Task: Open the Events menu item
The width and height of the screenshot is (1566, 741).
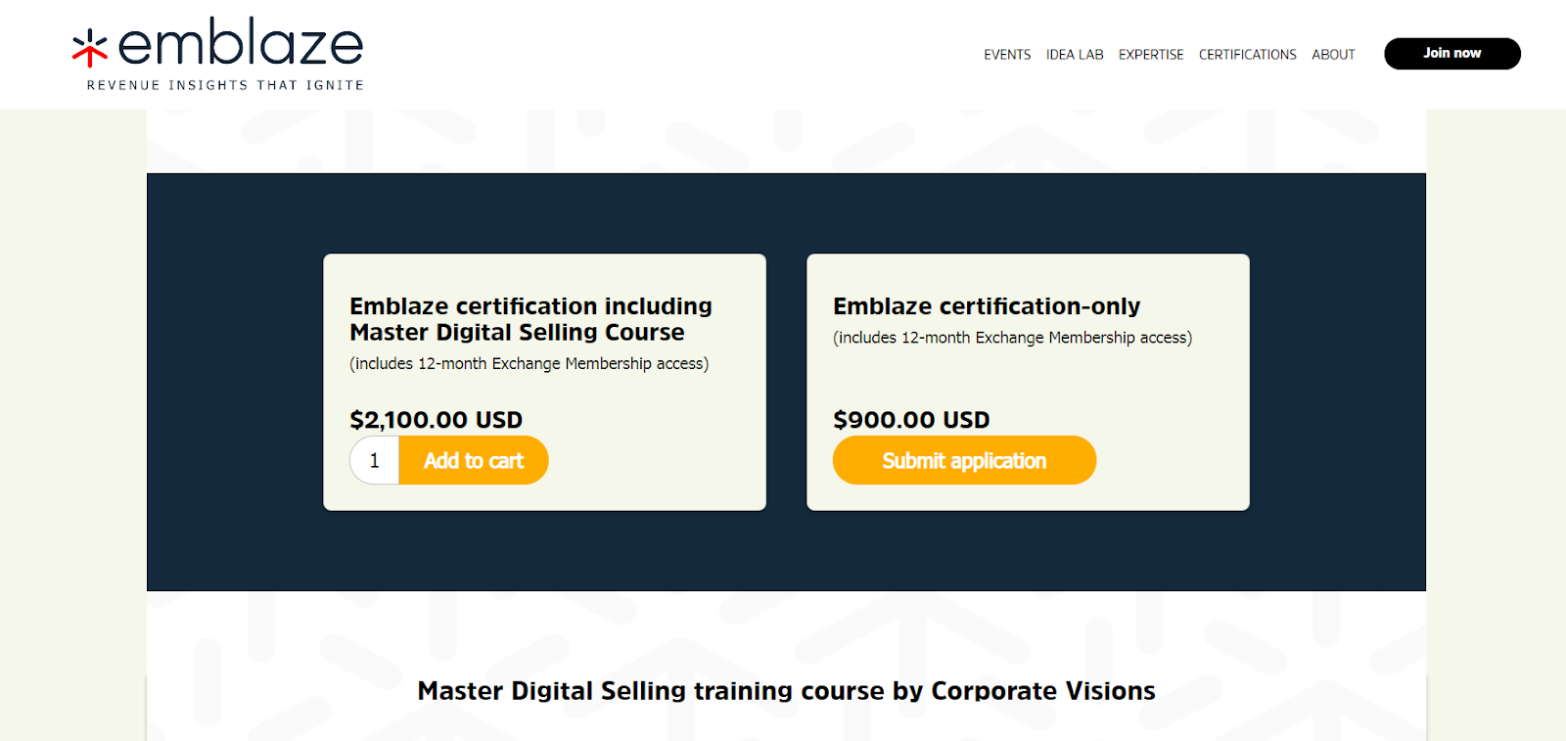Action: tap(1007, 55)
